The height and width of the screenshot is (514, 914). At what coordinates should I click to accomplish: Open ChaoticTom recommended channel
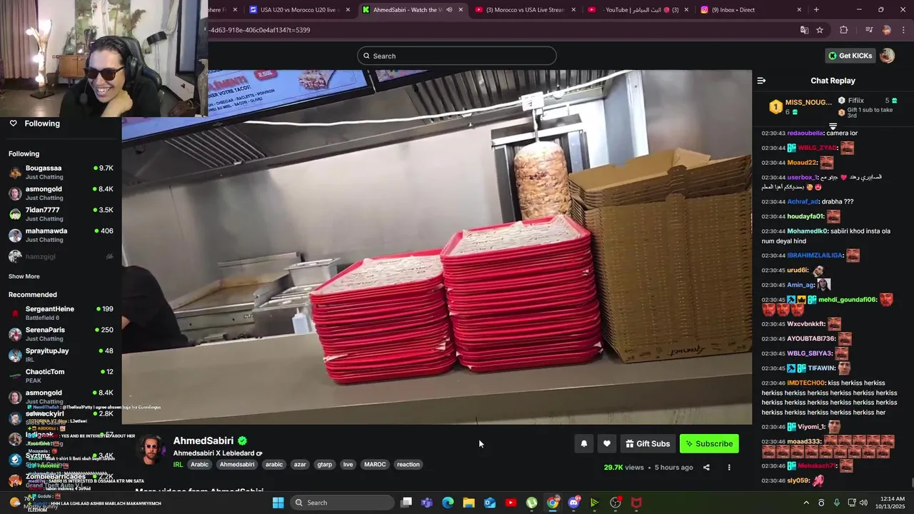coord(61,376)
